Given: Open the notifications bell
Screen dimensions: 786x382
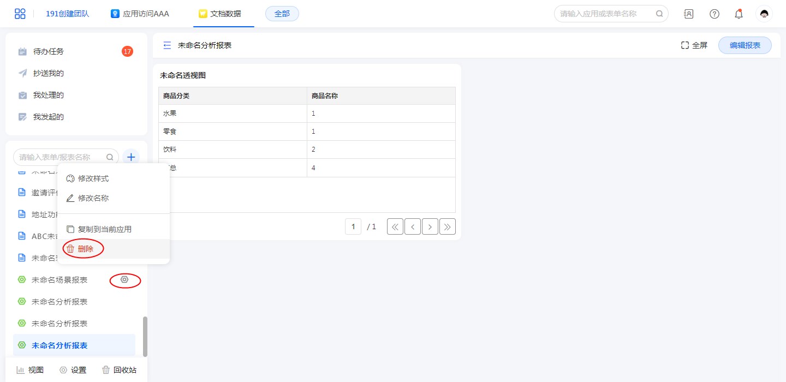Looking at the screenshot, I should pyautogui.click(x=739, y=14).
